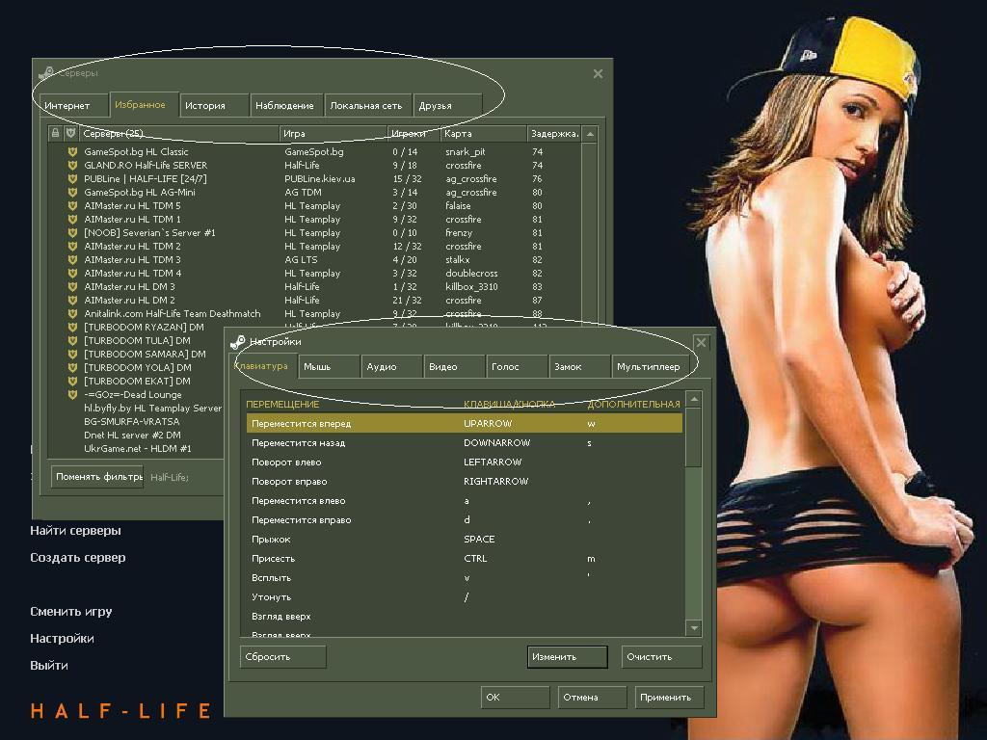Choose Сменить игру in main menu
This screenshot has height=740, width=987.
click(71, 612)
